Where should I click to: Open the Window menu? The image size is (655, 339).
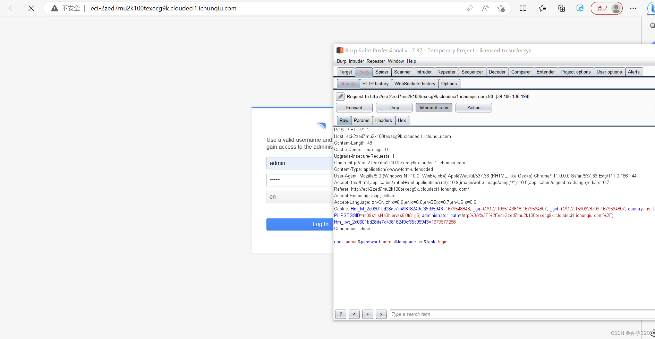pos(396,61)
